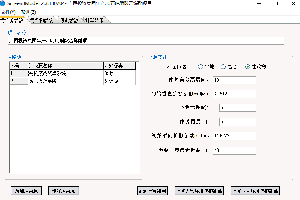Minimize the Screen3Model window
The image size is (300, 200).
click(259, 3)
